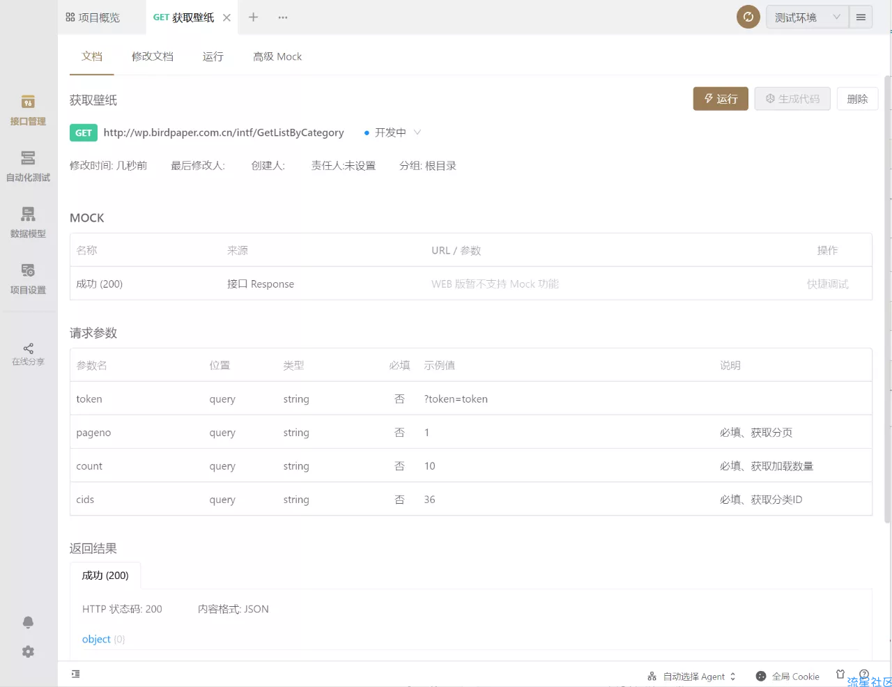Expand the 开发中 status dropdown
892x687 pixels.
click(x=393, y=132)
